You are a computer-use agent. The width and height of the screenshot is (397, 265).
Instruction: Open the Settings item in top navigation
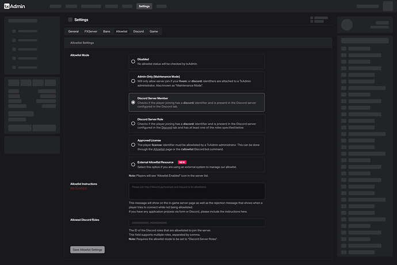[144, 6]
